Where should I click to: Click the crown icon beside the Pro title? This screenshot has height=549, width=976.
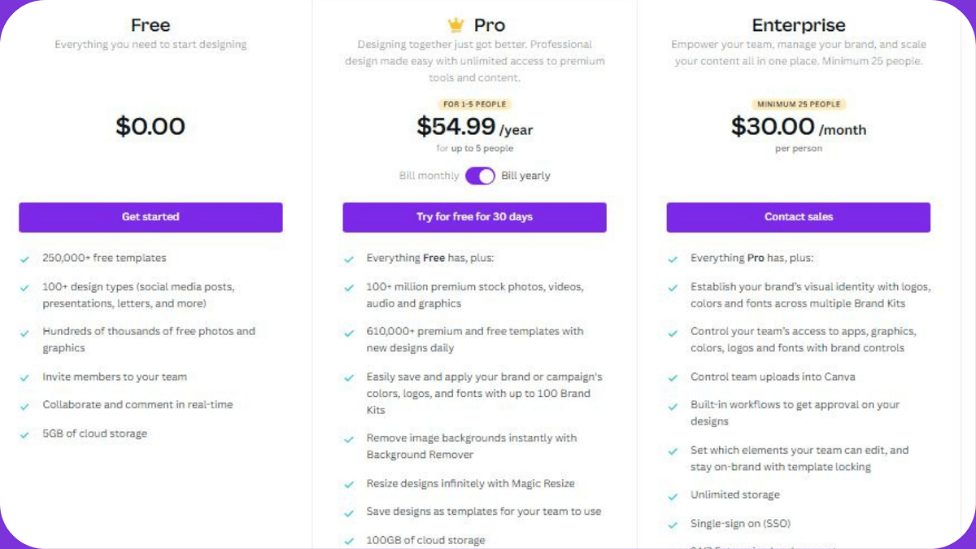click(454, 24)
